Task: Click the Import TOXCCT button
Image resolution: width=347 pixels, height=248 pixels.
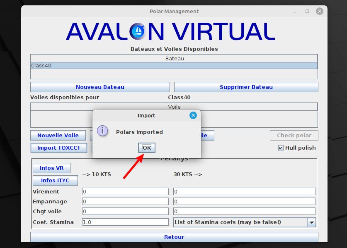Action: tap(58, 148)
